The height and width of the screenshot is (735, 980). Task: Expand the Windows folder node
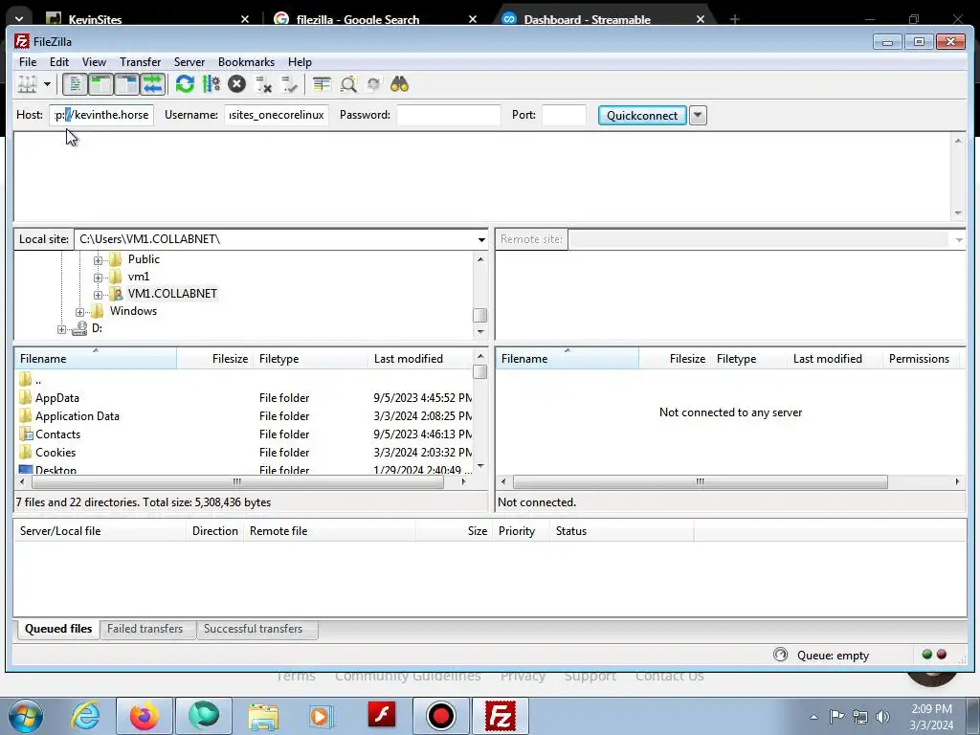click(80, 312)
